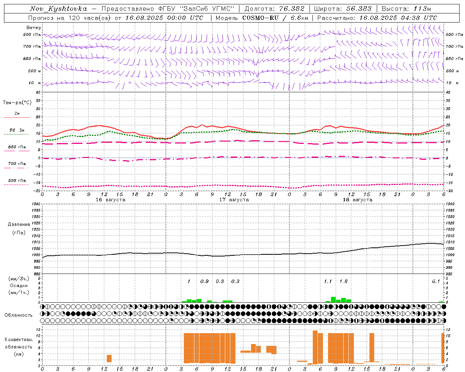Click the 'Конвективн.' convective cloud label
Viewport: 465px width, 372px height.
(19, 340)
